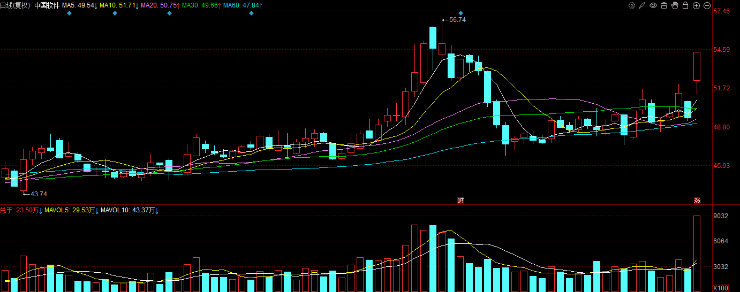This screenshot has width=740, height=292.
Task: Click the 6064 volume axis label
Action: 721,241
